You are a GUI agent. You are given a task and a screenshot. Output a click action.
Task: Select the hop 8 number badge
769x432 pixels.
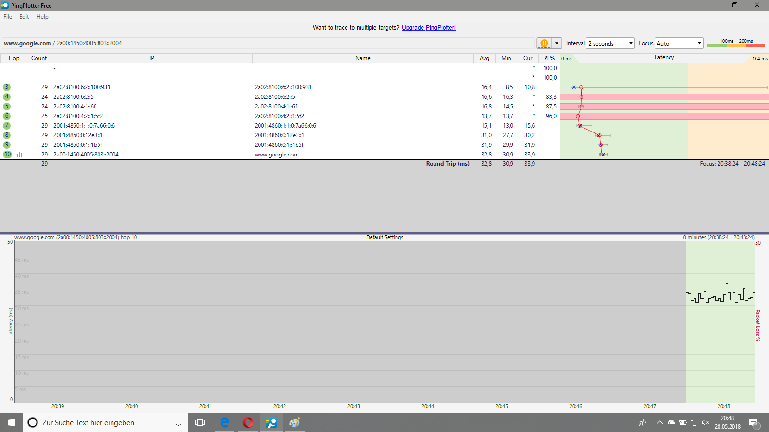pyautogui.click(x=7, y=135)
